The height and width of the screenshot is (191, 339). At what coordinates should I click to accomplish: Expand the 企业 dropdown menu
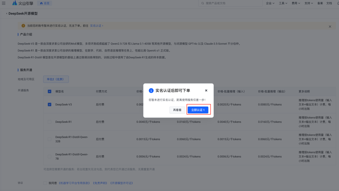pyautogui.click(x=270, y=3)
